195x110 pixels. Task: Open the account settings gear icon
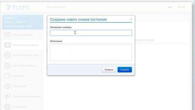pyautogui.click(x=7, y=65)
